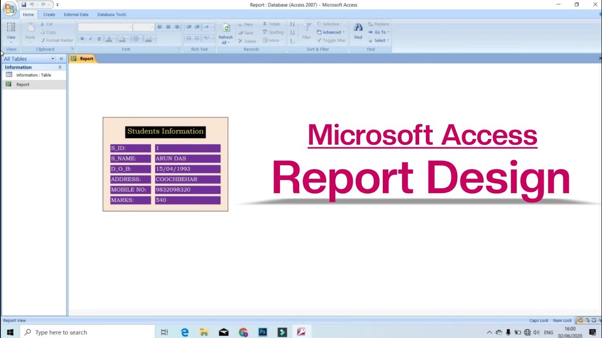Open the Font group dialog launcher
Viewport: 602px width, 338px height.
tap(179, 49)
